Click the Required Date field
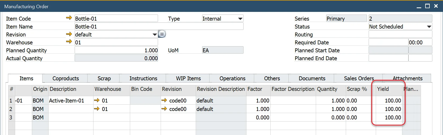Screen dimensions: 443x135 click(388, 42)
